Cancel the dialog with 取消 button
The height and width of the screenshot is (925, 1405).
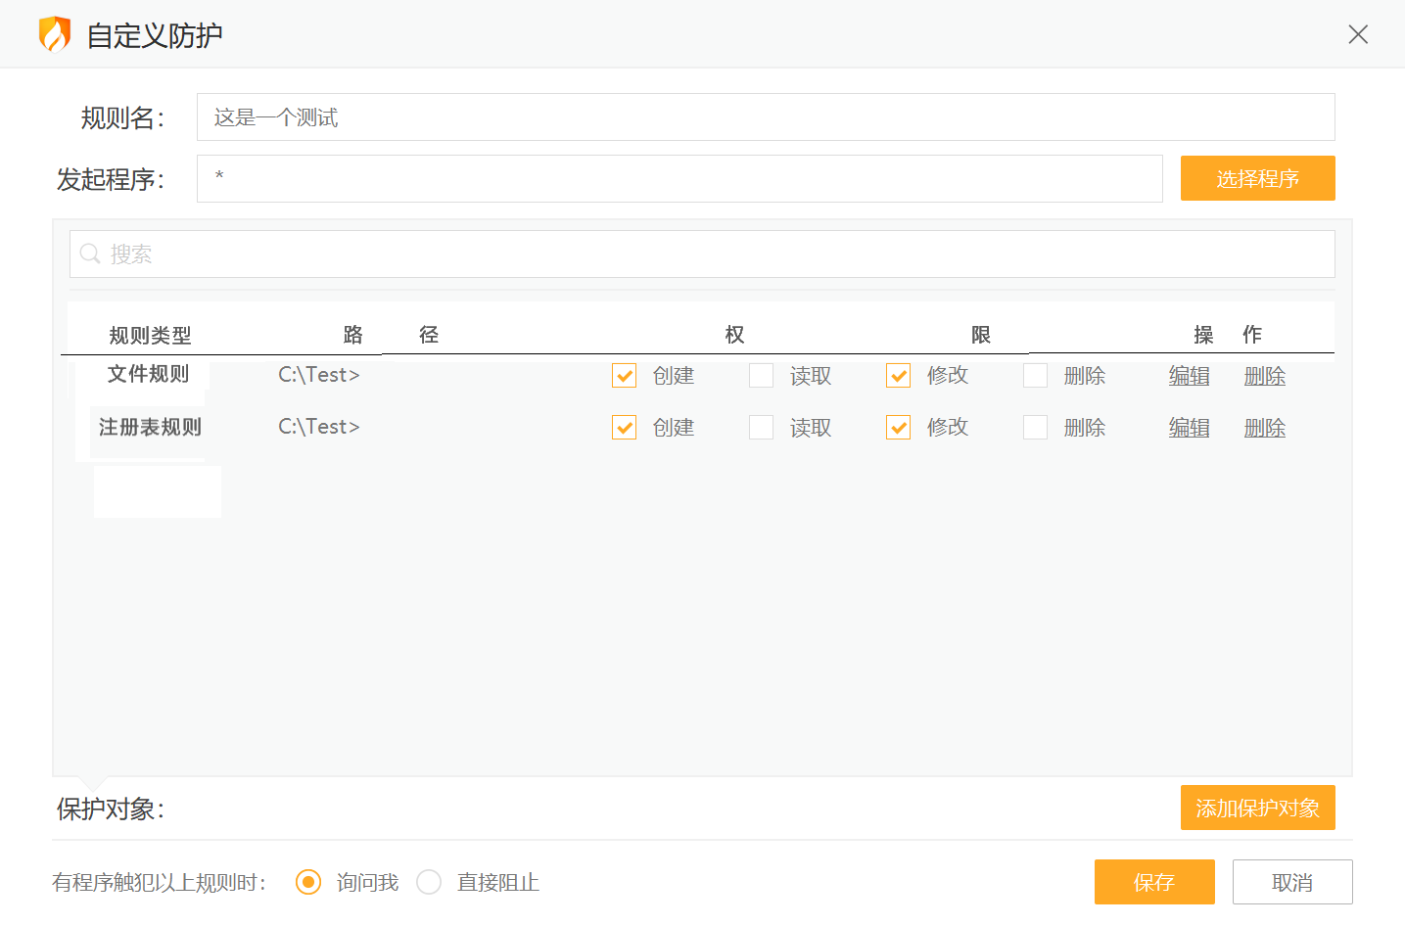click(x=1292, y=882)
